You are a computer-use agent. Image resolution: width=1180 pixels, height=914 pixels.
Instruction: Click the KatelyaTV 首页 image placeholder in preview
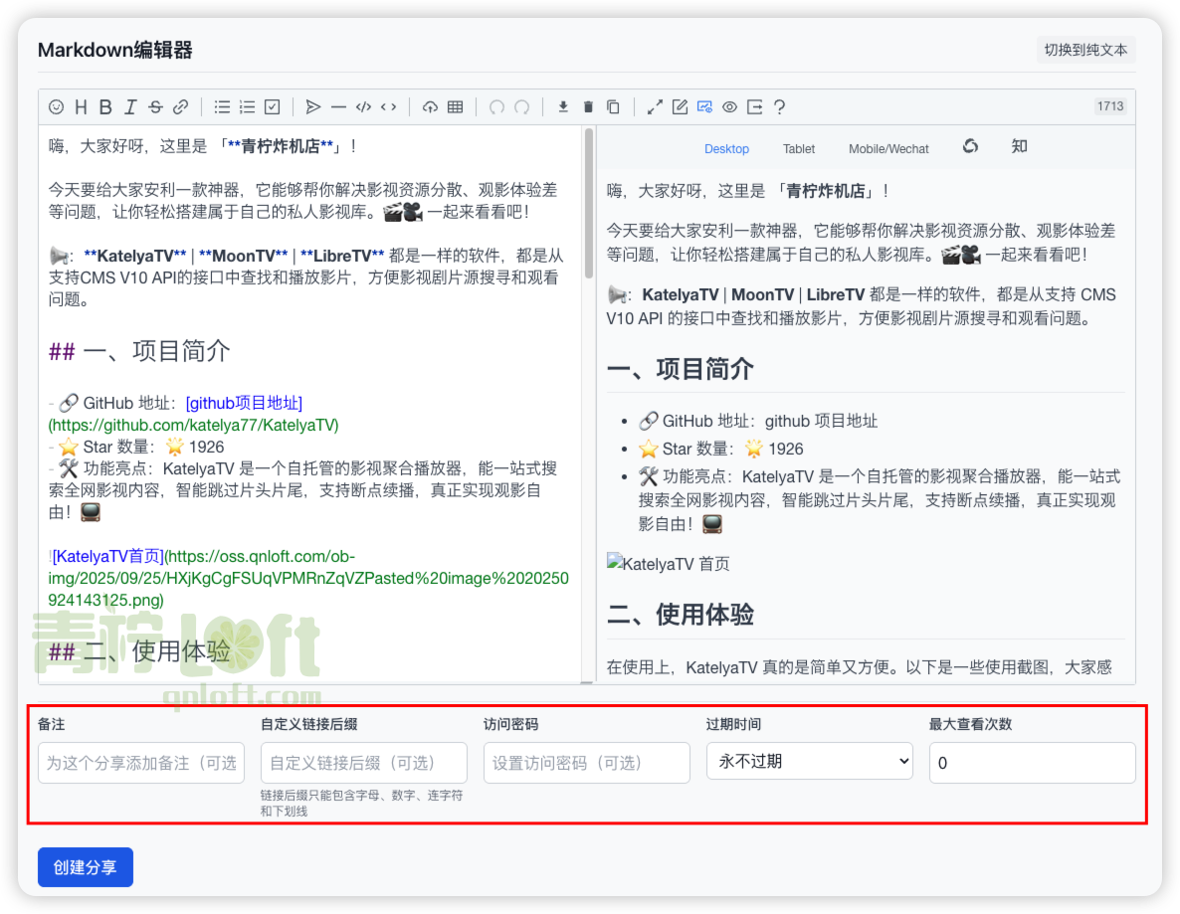pyautogui.click(x=669, y=564)
